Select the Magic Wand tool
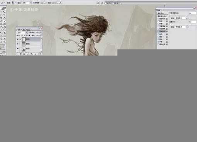Image resolution: width=197 pixels, height=142 pixels. click(5, 15)
